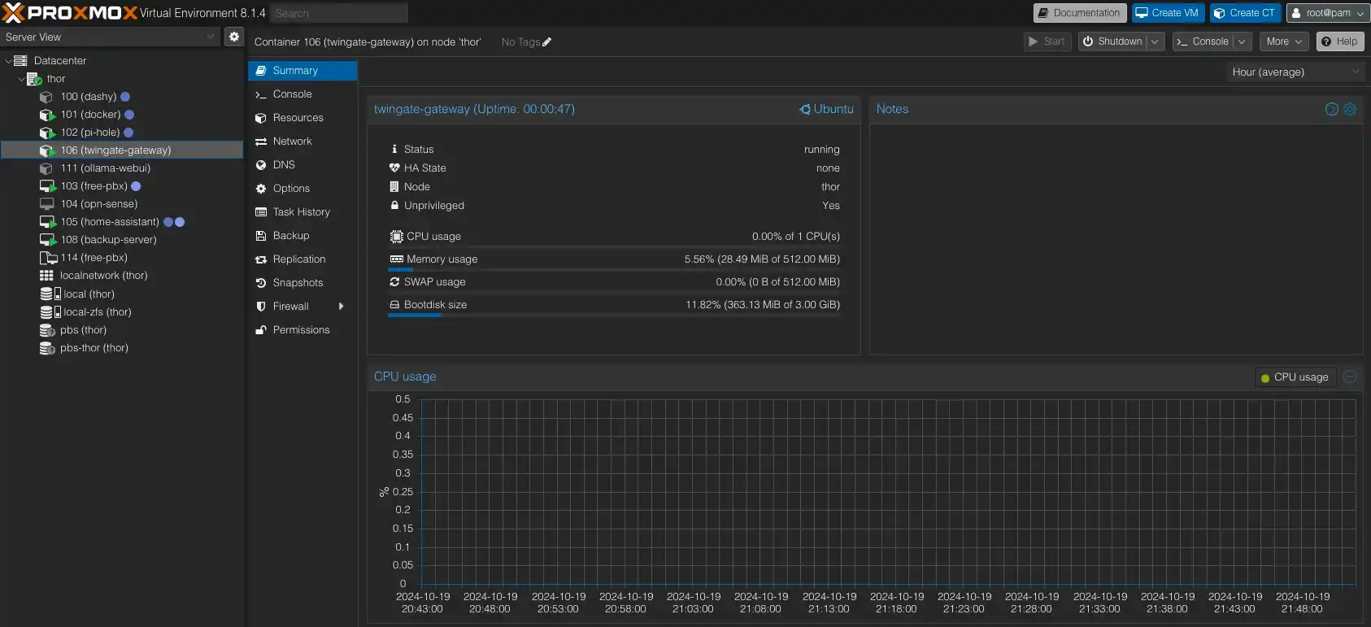Click the Start button
The height and width of the screenshot is (627, 1371).
pos(1047,41)
